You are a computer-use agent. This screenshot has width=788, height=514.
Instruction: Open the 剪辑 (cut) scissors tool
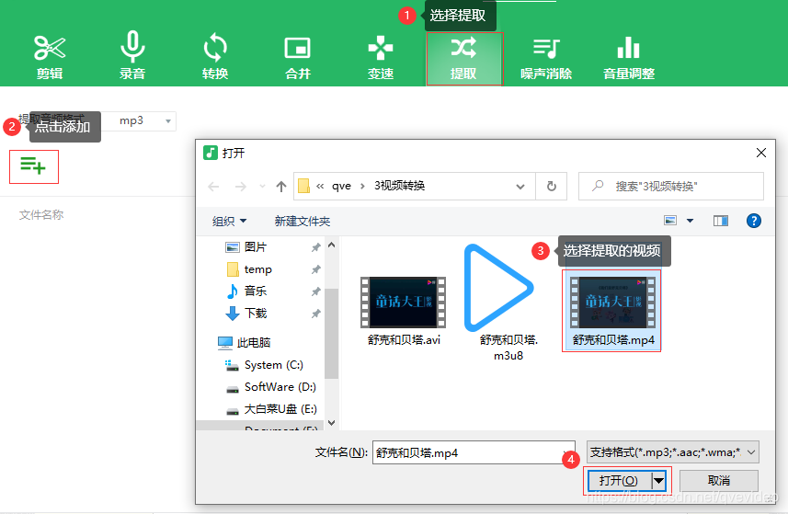[50, 58]
